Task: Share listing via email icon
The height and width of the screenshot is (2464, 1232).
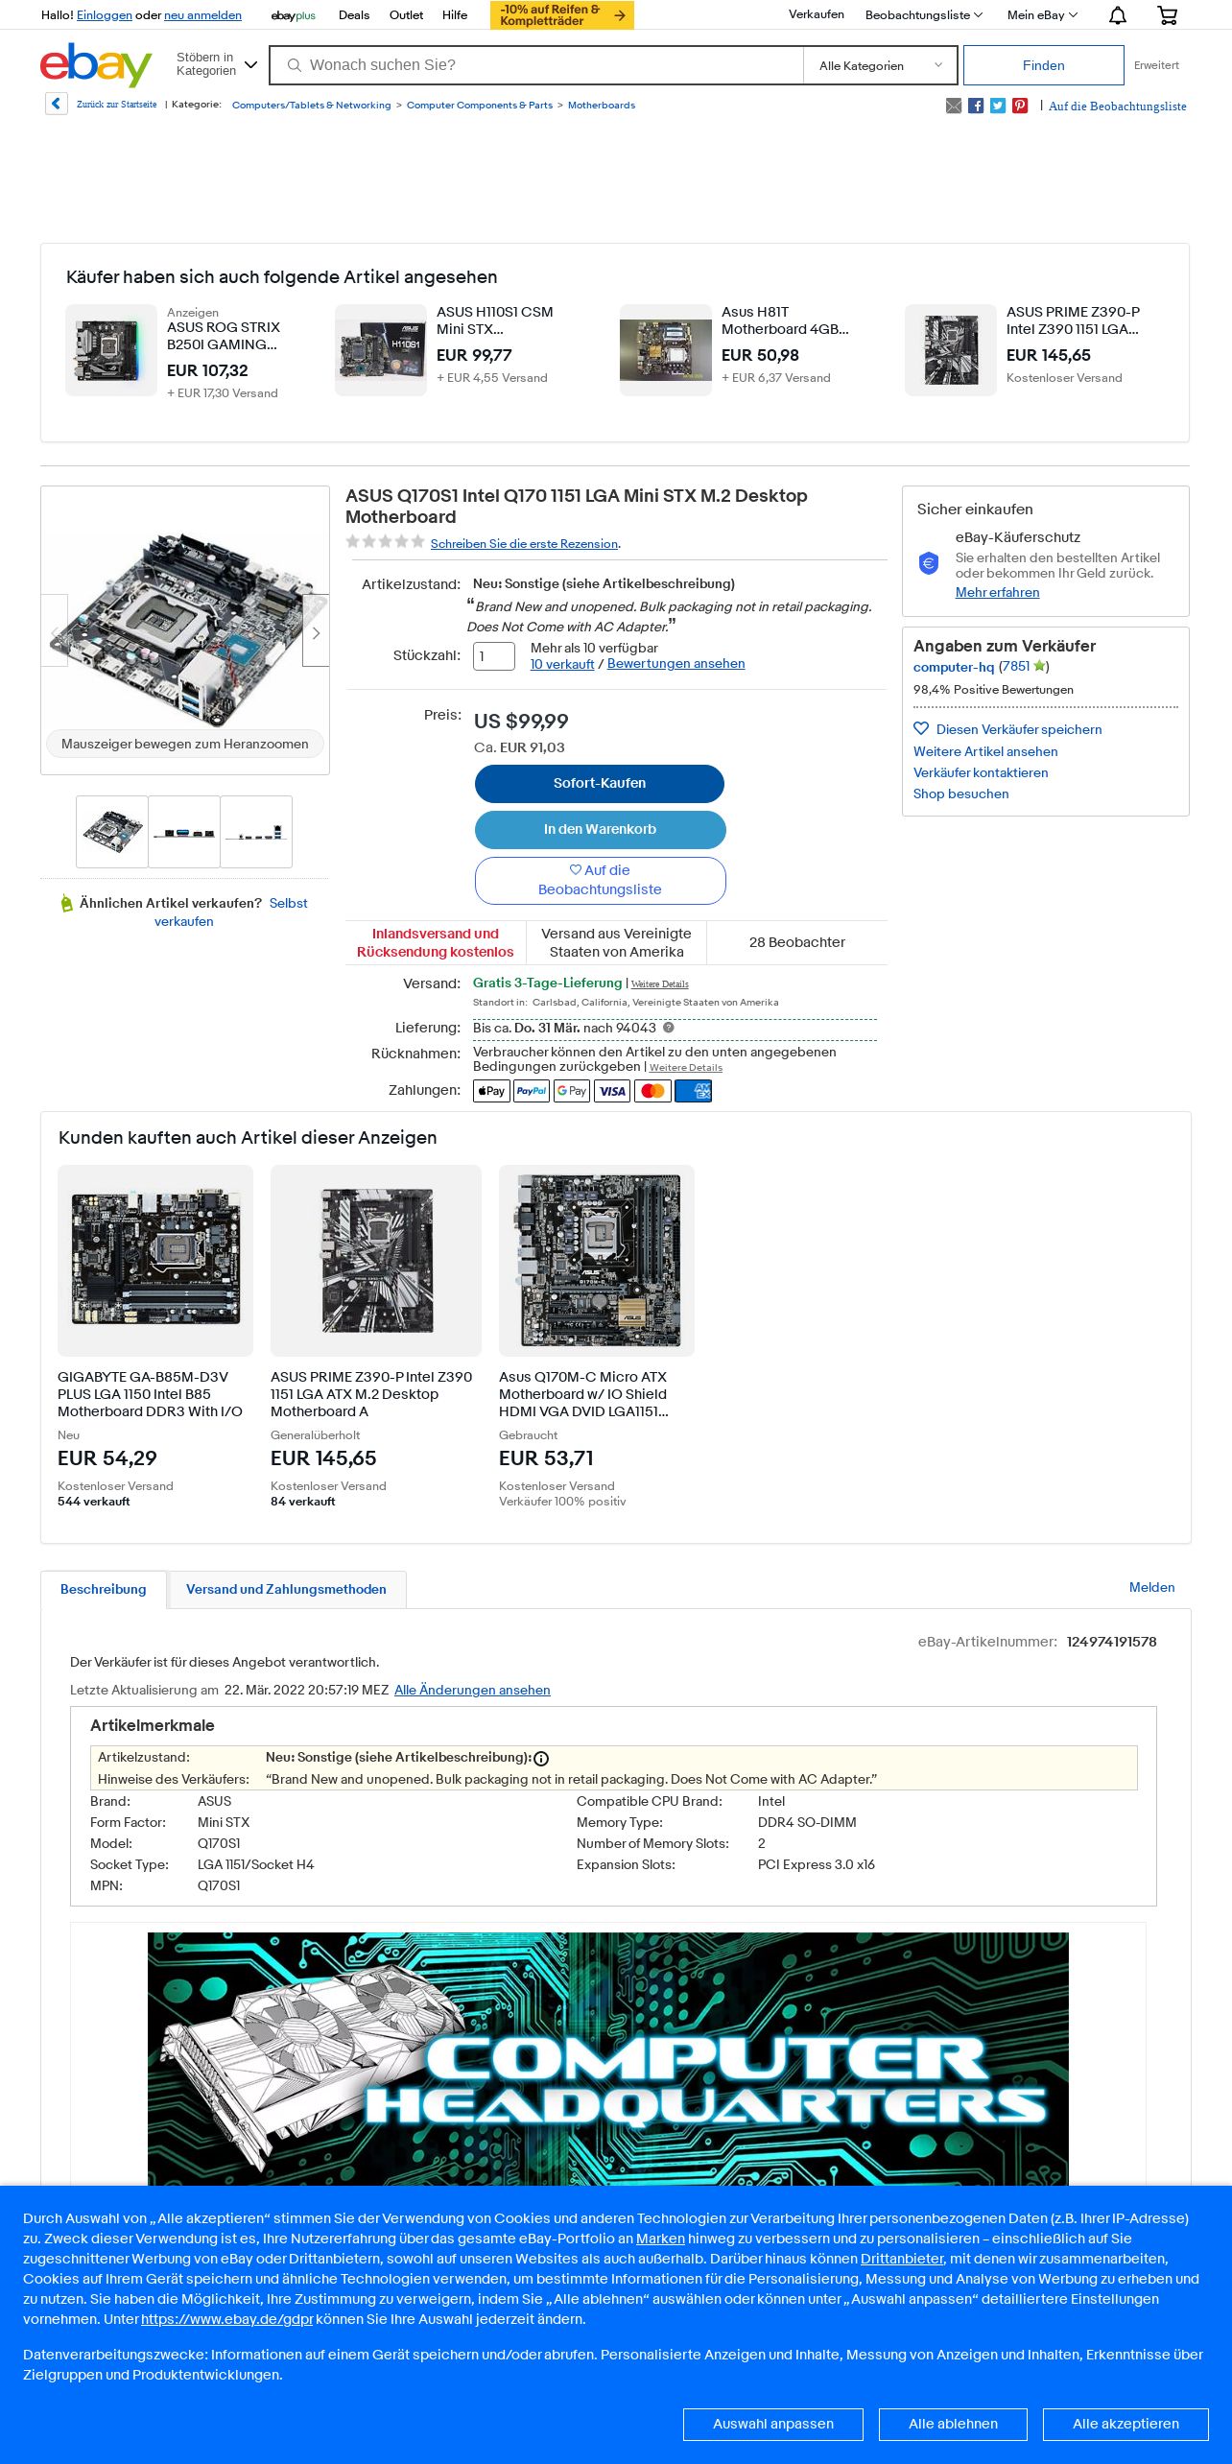Action: pos(954,106)
